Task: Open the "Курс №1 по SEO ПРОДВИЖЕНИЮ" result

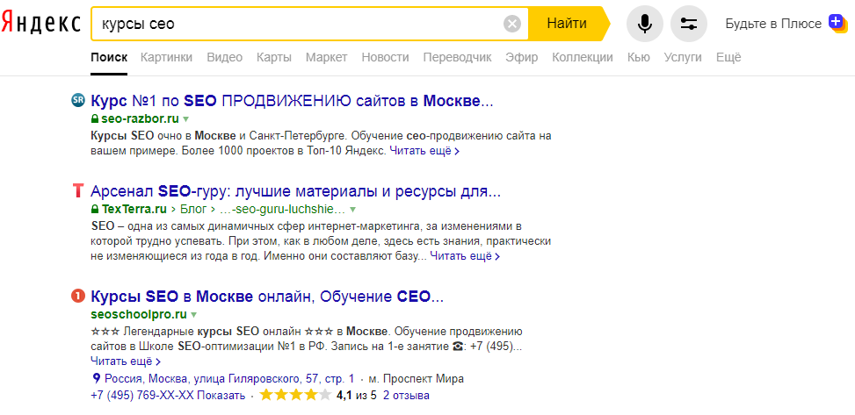Action: point(293,101)
